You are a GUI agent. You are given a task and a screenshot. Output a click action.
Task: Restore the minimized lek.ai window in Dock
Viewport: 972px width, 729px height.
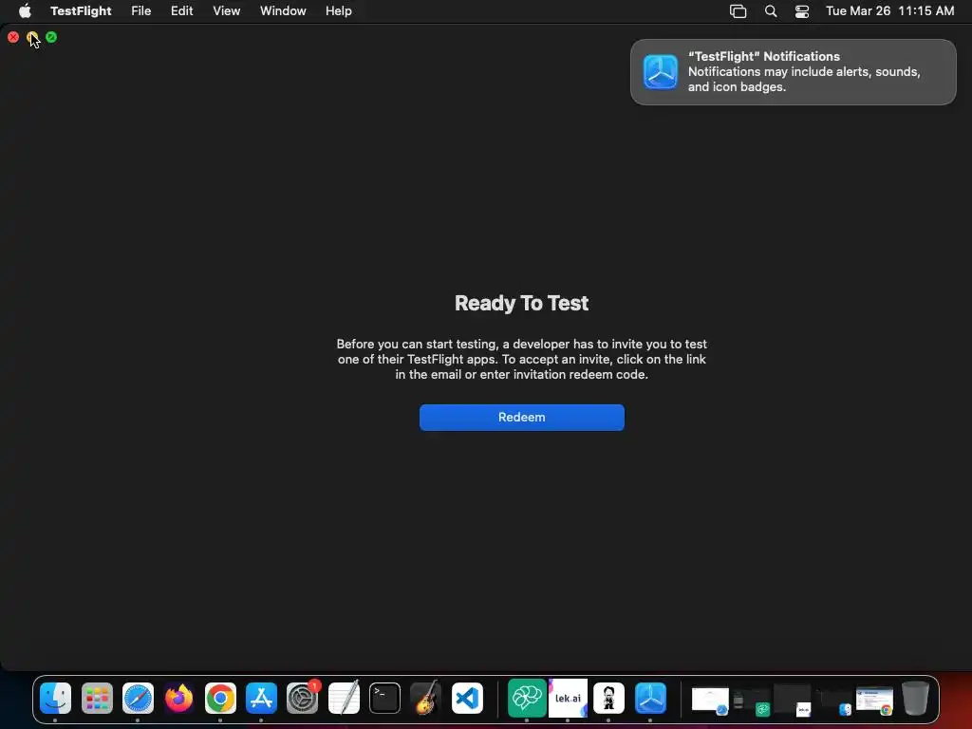coord(793,701)
